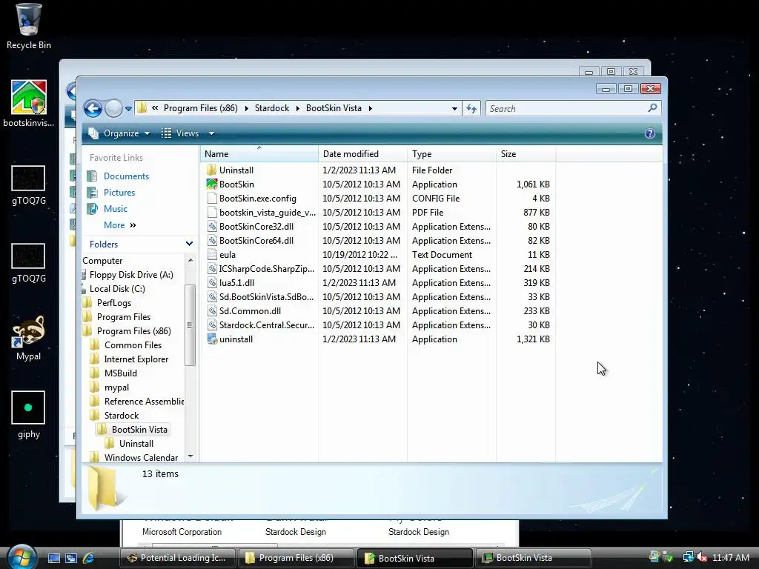The height and width of the screenshot is (569, 759).
Task: Open the Organize menu
Action: click(119, 133)
